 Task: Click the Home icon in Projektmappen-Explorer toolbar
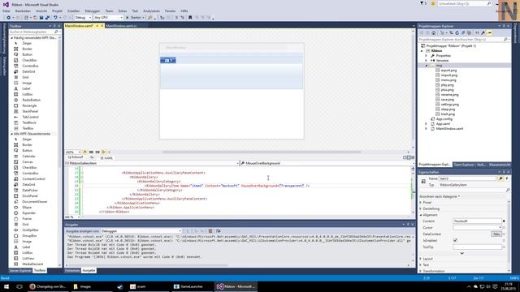pos(433,32)
